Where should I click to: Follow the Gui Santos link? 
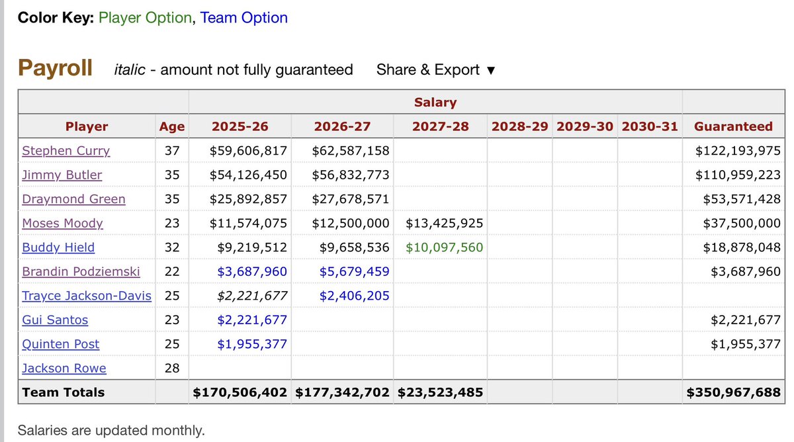coord(55,320)
